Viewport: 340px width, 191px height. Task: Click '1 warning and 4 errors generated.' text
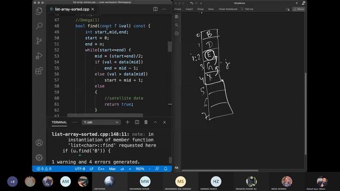pos(96,162)
